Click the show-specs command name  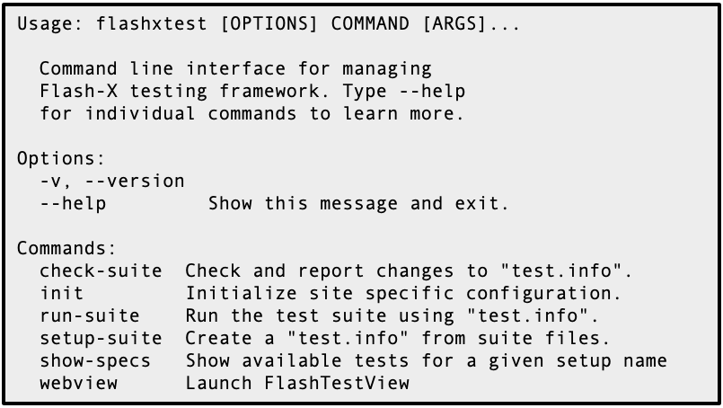tap(95, 361)
